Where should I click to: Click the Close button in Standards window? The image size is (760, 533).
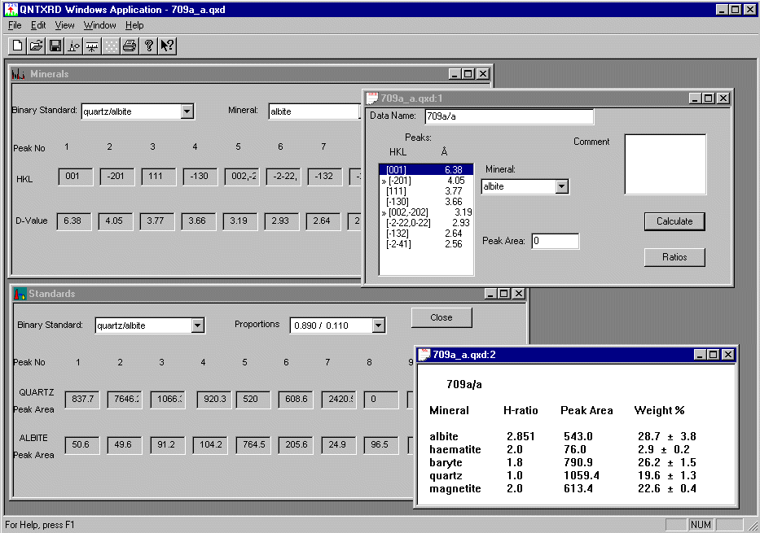441,317
